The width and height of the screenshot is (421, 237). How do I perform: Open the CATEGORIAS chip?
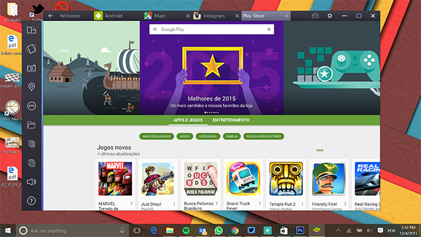click(208, 136)
